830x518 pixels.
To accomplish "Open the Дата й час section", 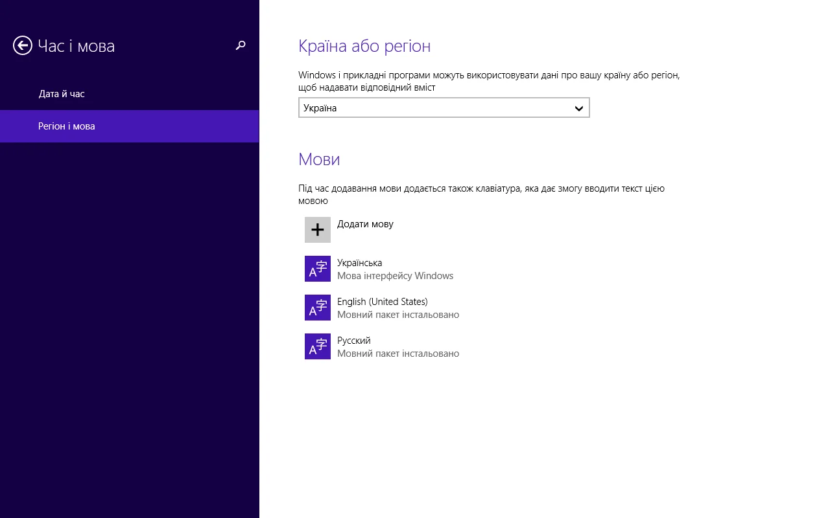I will click(62, 94).
